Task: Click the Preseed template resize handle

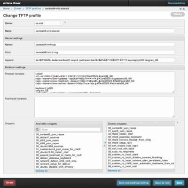Action: click(x=173, y=92)
